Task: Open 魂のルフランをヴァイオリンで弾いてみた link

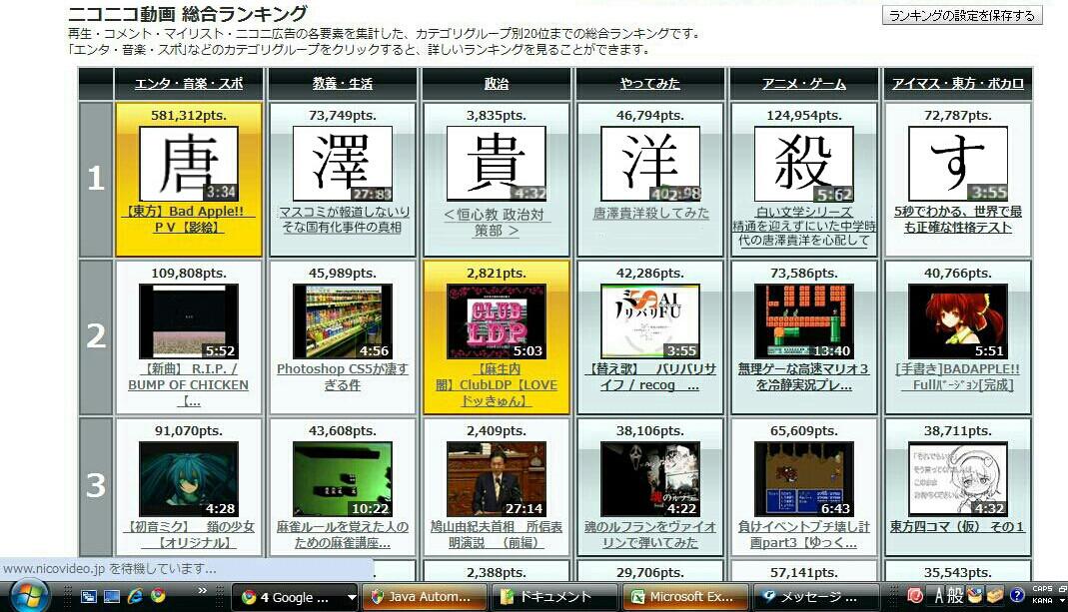Action: point(650,535)
